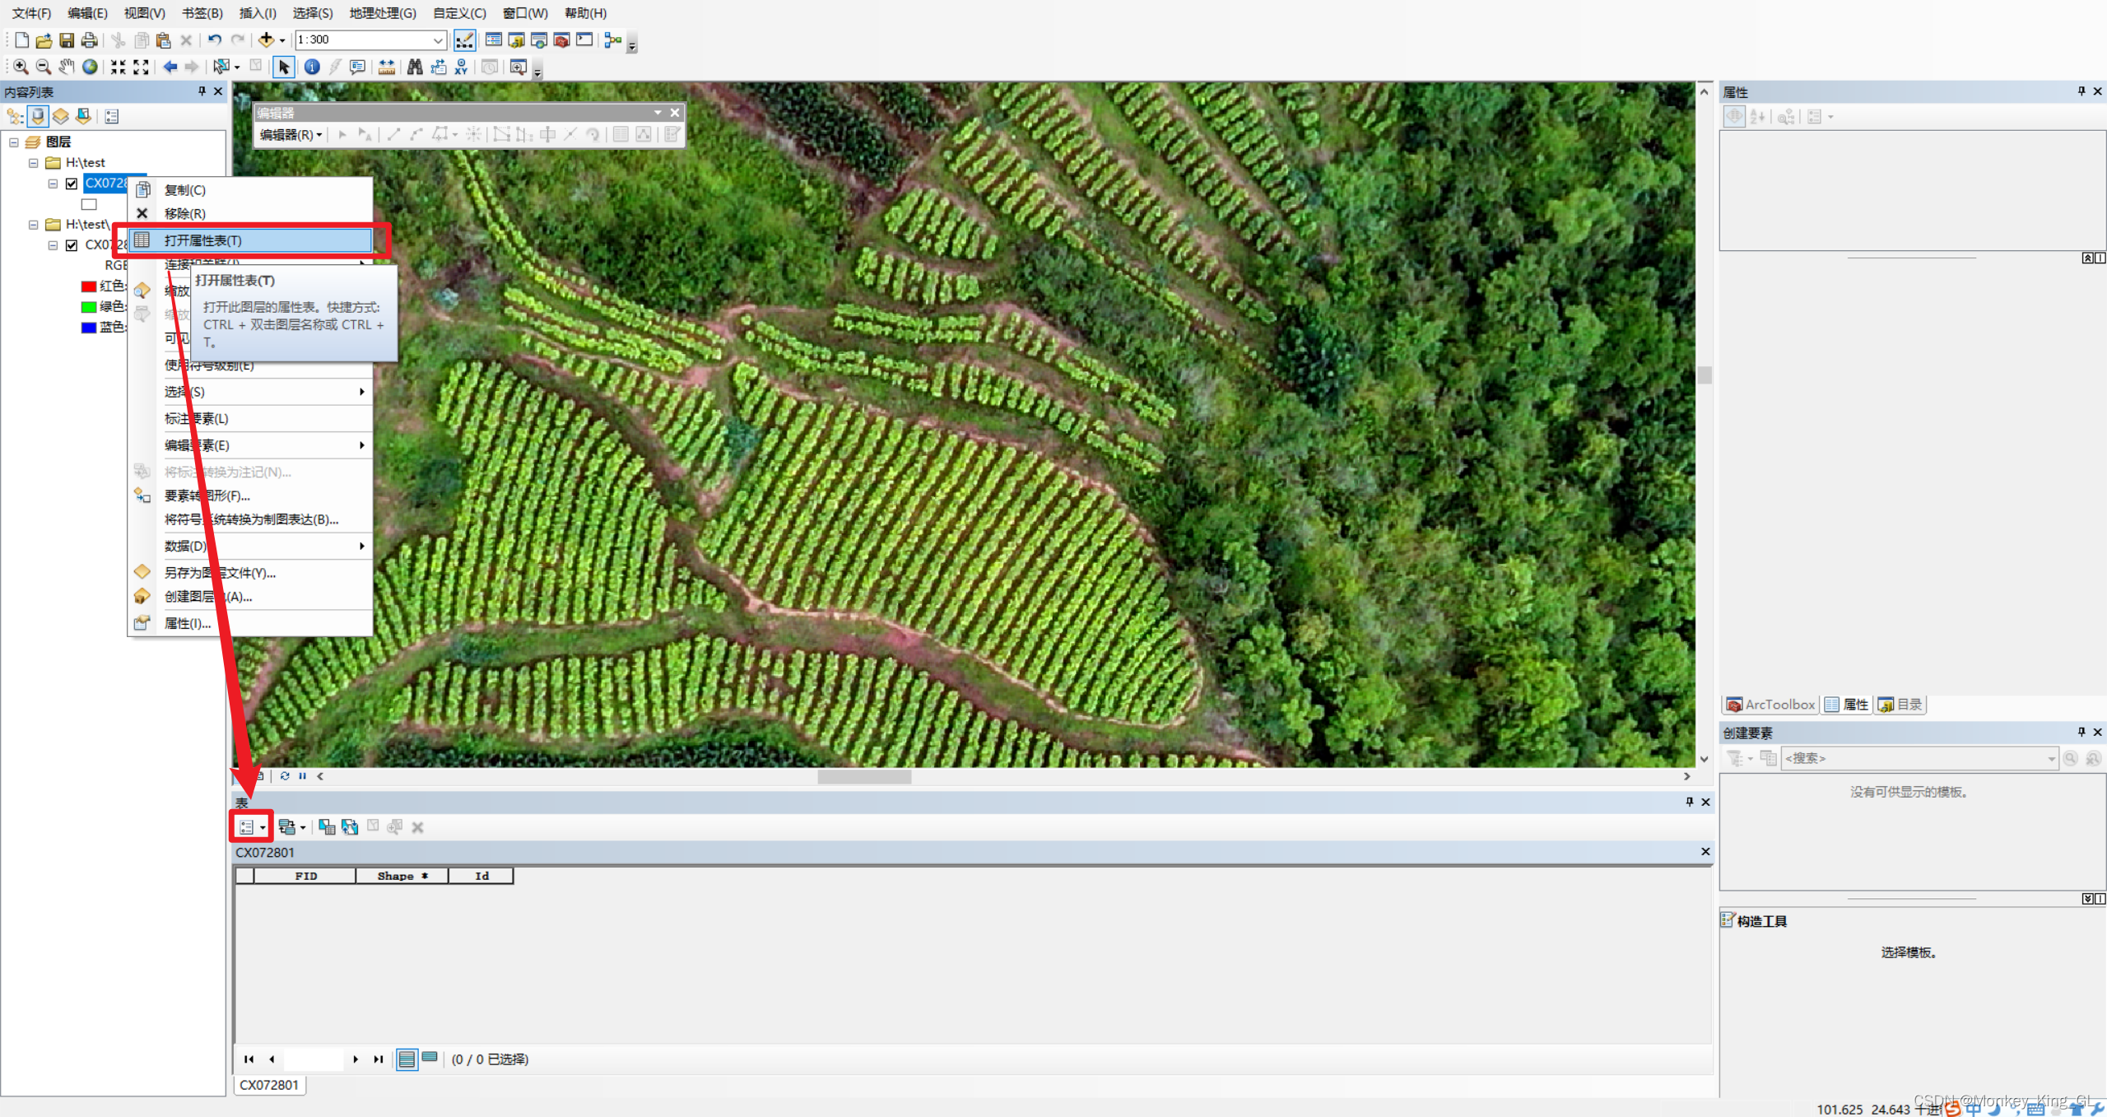
Task: Click List By Visibility icon
Action: tap(61, 116)
